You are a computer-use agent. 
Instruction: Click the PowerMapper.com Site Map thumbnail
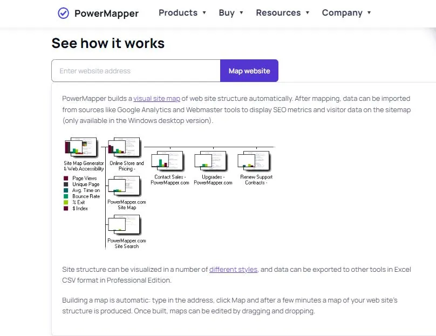pyautogui.click(x=125, y=186)
